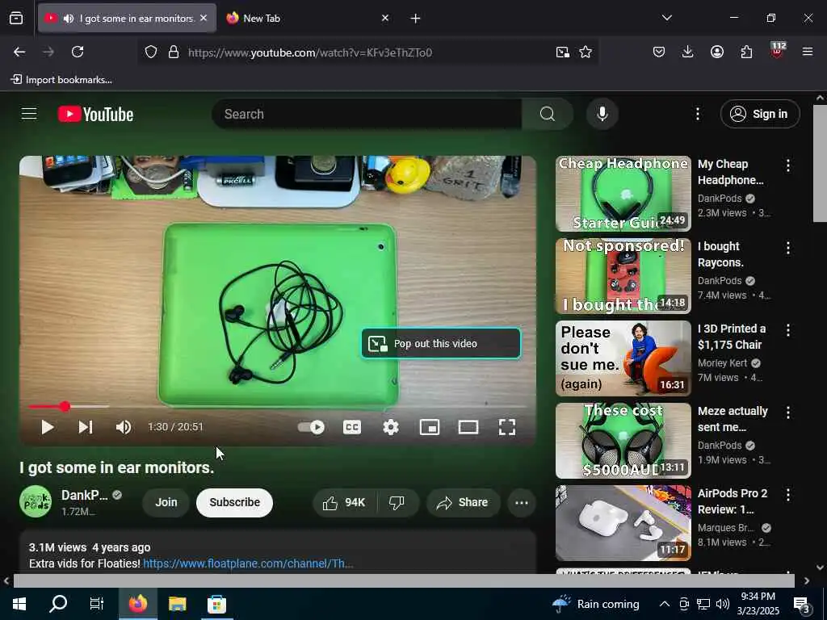Play the video with the play button
This screenshot has width=827, height=620.
[x=48, y=427]
